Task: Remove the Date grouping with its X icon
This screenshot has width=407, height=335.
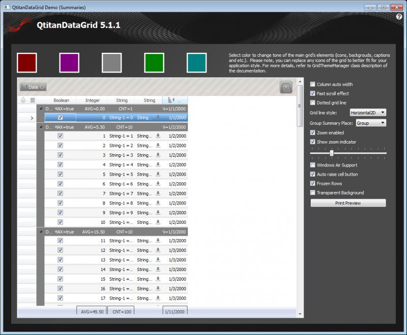Action: 42,87
